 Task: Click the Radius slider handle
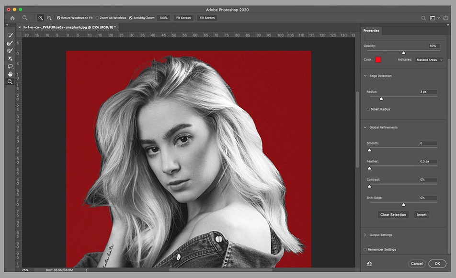click(x=381, y=99)
